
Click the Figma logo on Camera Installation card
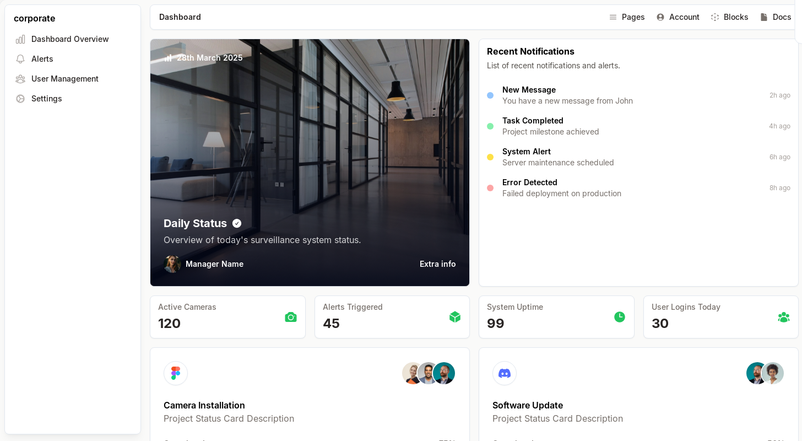click(176, 373)
